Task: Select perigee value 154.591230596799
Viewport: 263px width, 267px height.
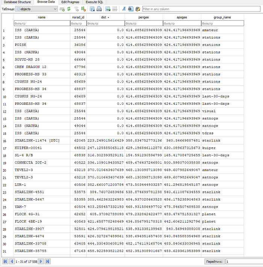Action: pos(144,155)
